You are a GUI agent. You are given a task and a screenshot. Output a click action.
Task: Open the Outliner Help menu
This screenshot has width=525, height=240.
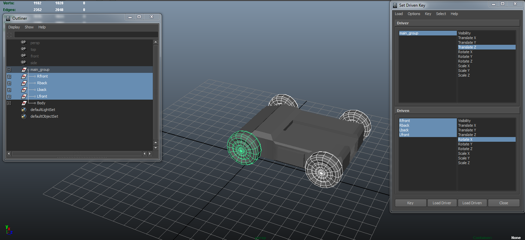[x=42, y=27]
